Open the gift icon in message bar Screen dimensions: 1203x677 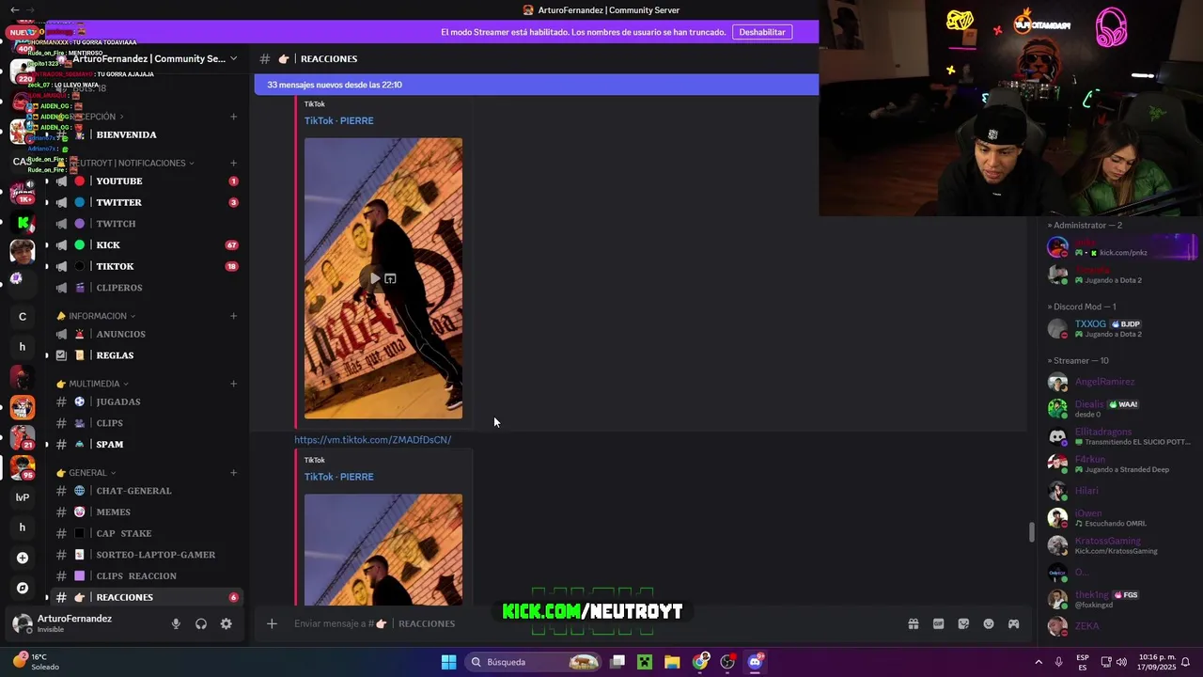[913, 623]
